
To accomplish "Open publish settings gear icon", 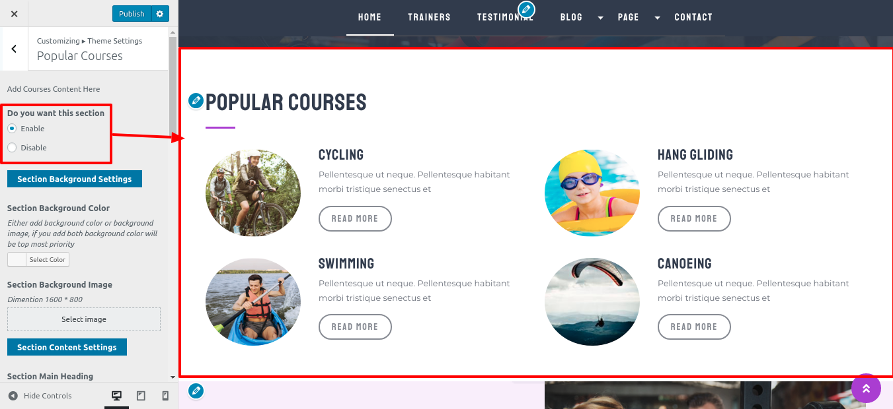I will click(x=160, y=13).
